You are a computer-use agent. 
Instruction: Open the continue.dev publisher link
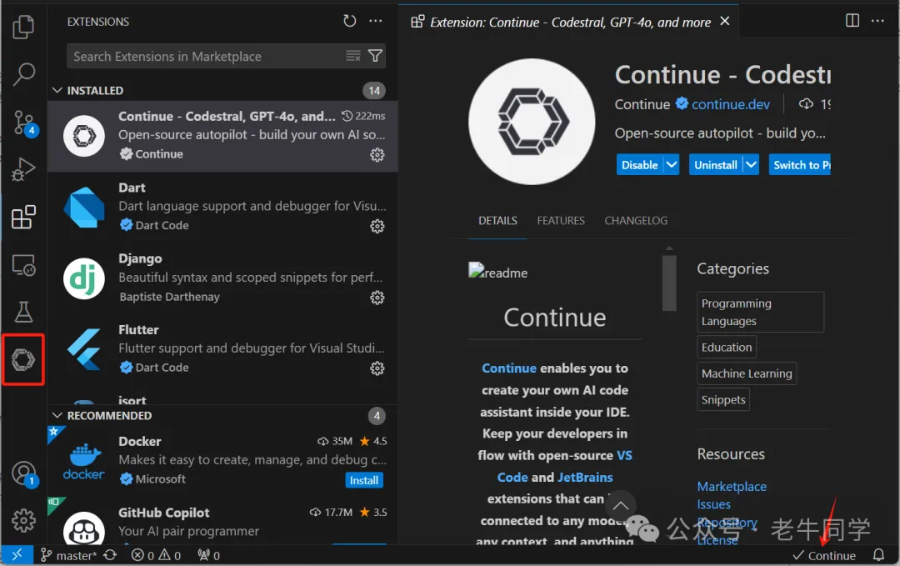(x=730, y=104)
